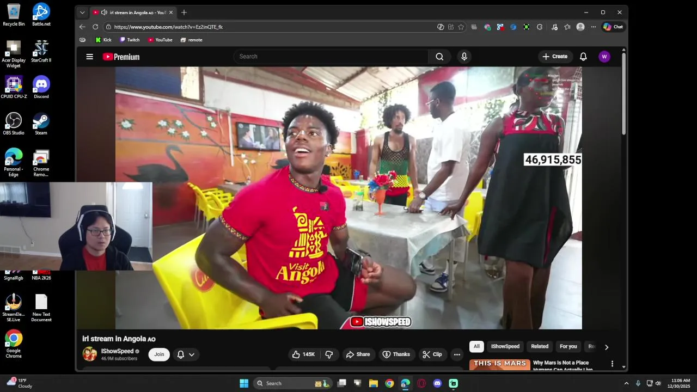This screenshot has width=697, height=392.
Task: Add page to favorites star icon
Action: (x=461, y=27)
